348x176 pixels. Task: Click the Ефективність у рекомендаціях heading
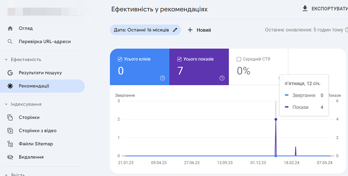[159, 9]
